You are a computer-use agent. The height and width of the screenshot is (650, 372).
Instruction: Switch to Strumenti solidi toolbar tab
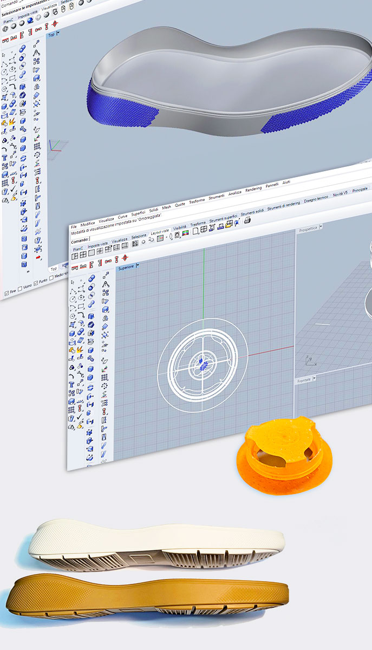252,212
